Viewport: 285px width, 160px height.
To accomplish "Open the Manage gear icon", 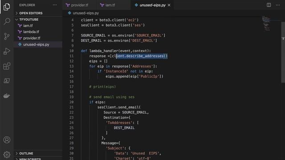I will pos(7,155).
